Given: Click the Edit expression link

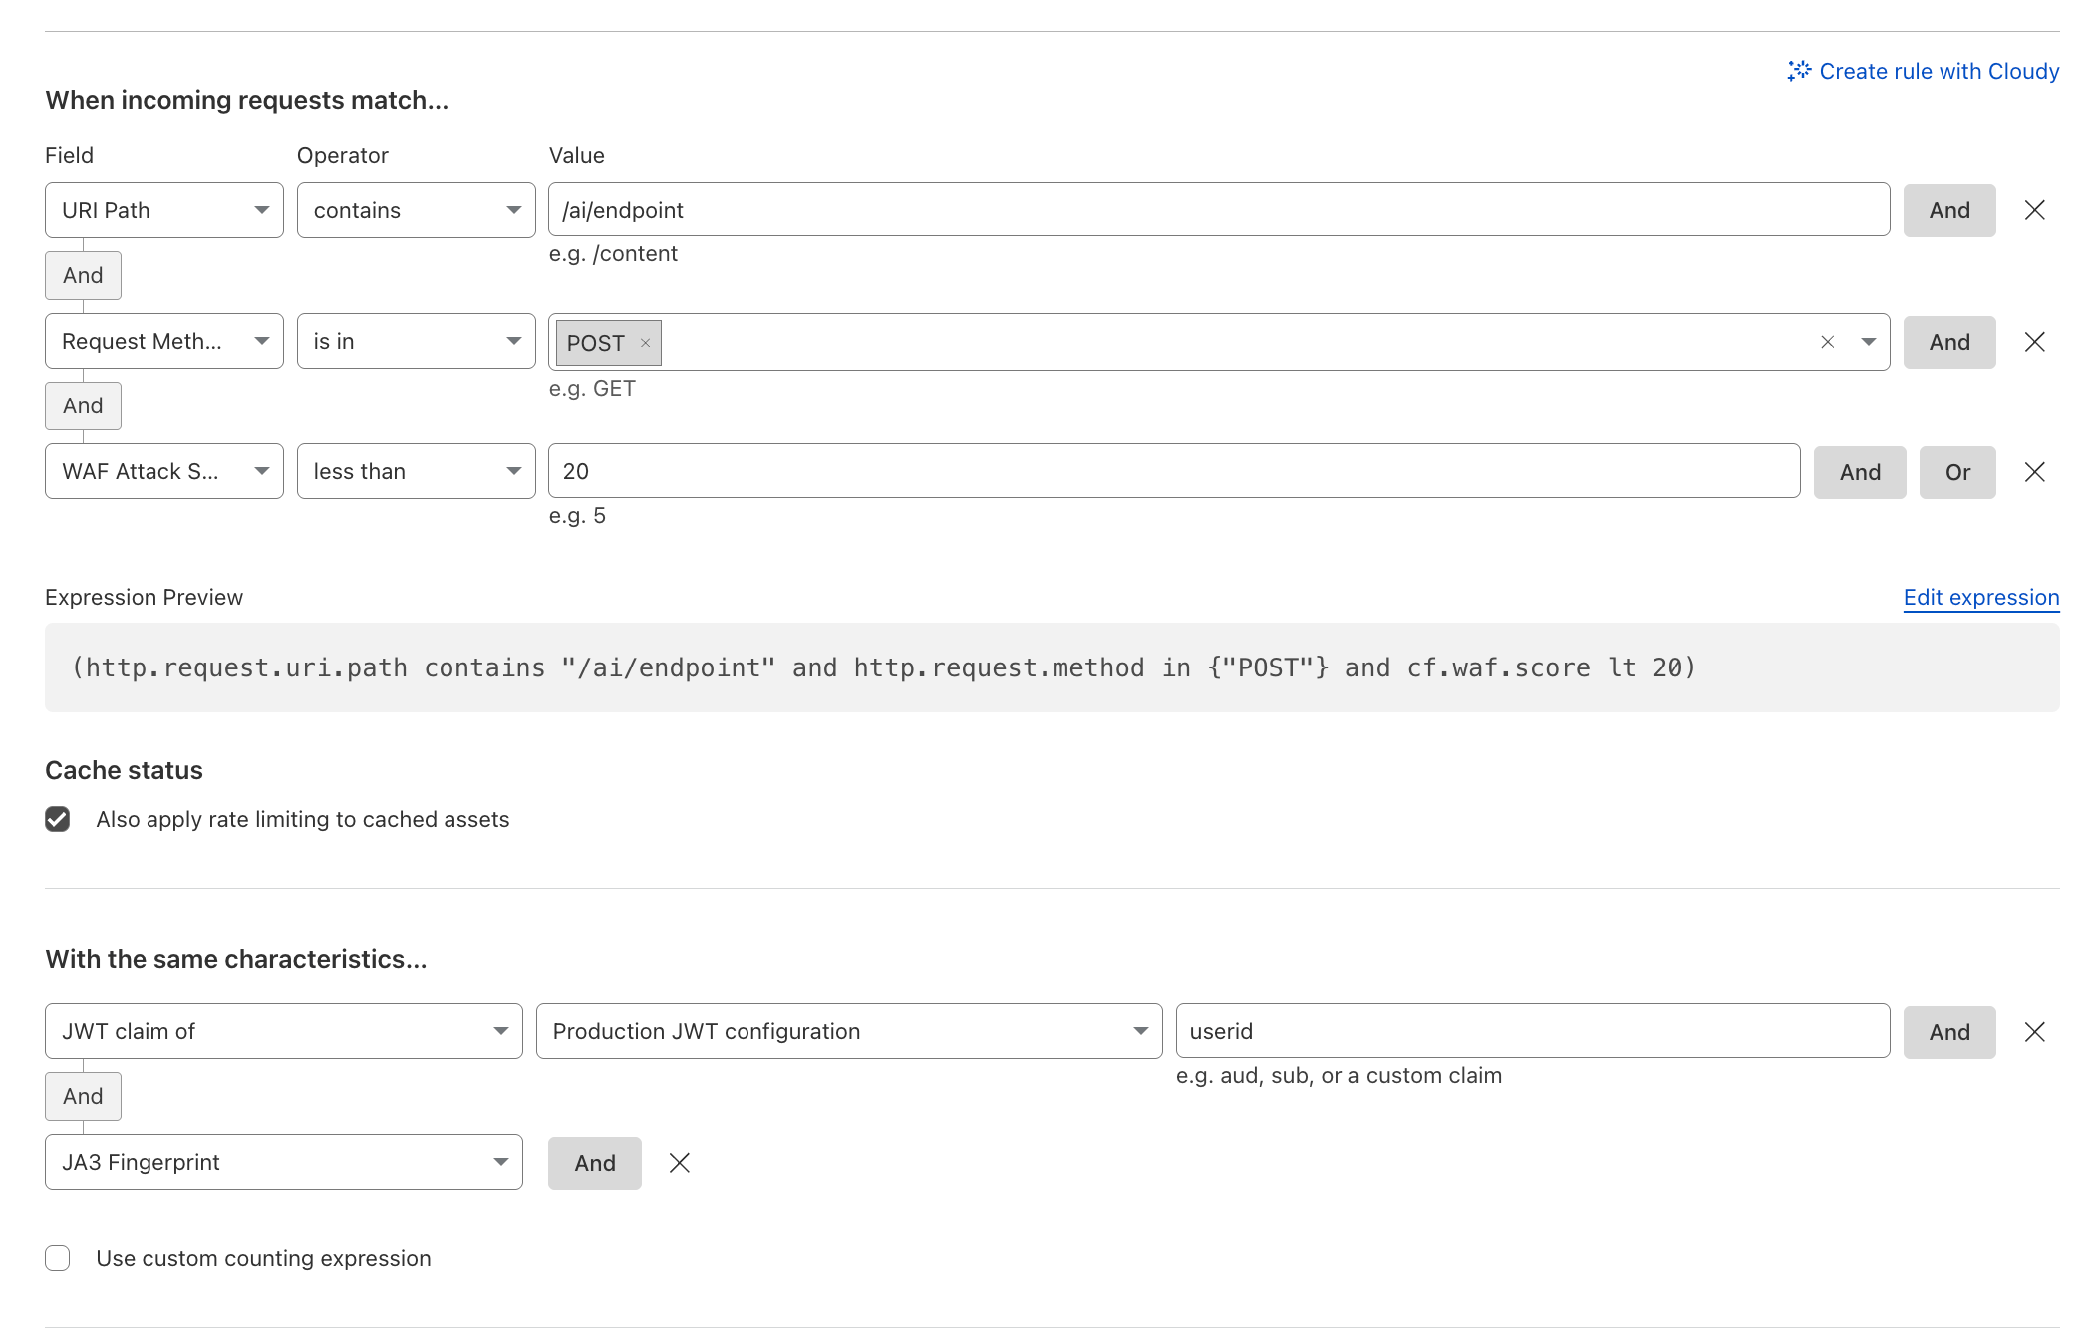Looking at the screenshot, I should (1979, 597).
